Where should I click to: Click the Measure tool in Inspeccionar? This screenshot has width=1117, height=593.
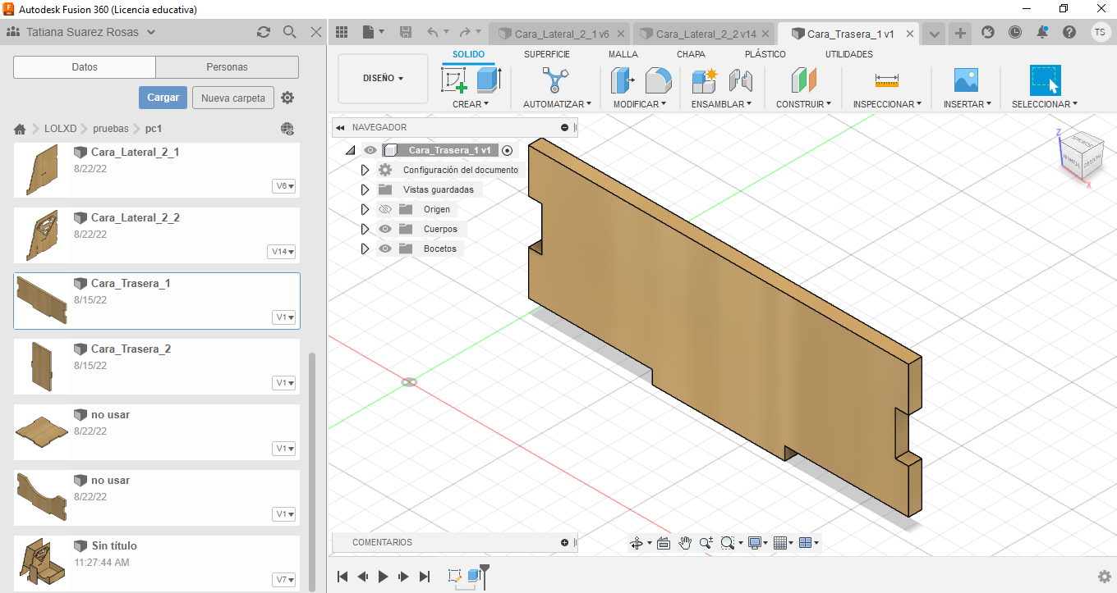point(886,80)
